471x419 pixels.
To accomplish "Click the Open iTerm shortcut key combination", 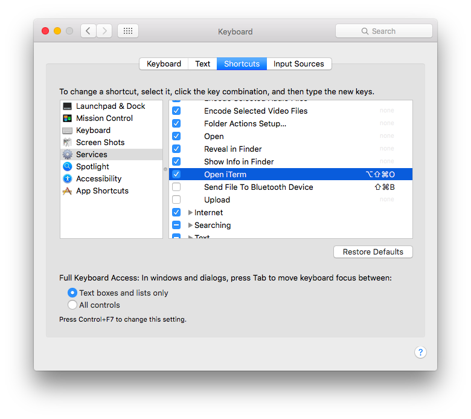I will click(x=380, y=174).
